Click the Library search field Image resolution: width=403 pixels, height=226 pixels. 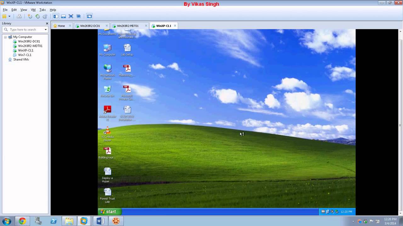pos(25,30)
